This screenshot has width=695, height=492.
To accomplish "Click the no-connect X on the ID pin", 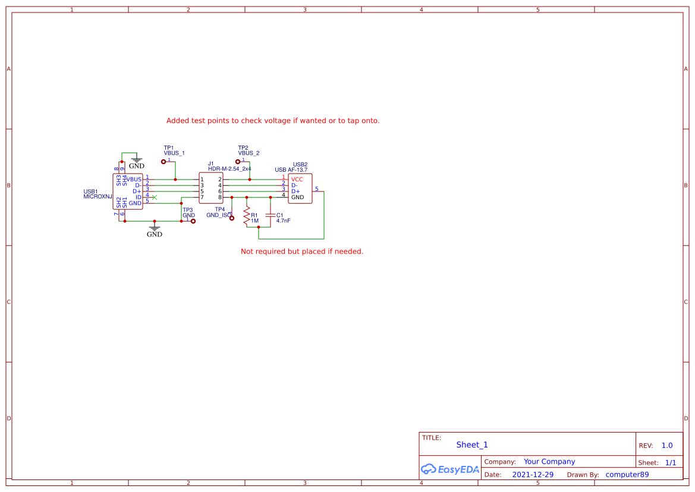I will tap(155, 197).
